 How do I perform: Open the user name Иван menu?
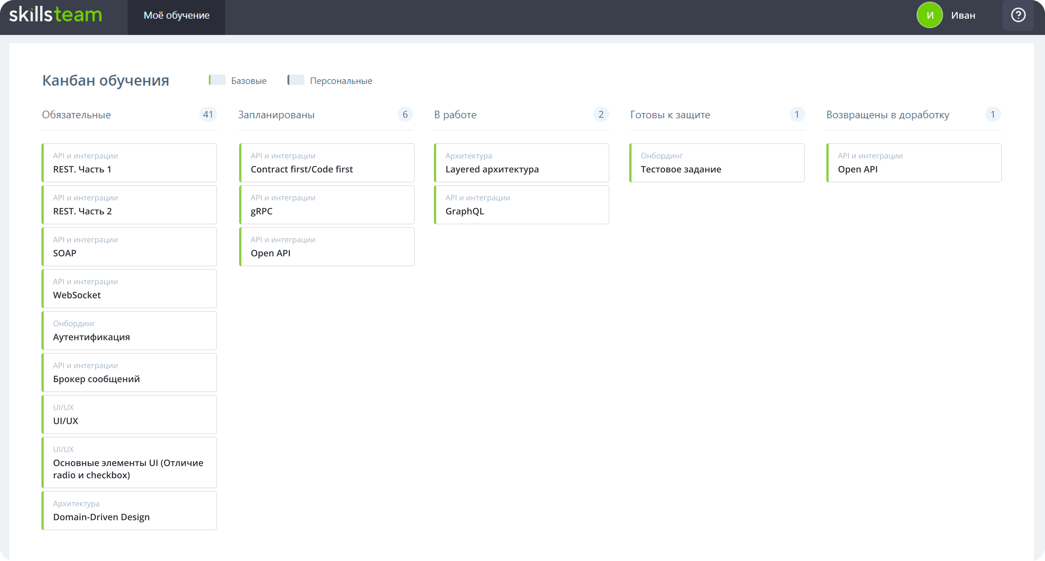963,15
